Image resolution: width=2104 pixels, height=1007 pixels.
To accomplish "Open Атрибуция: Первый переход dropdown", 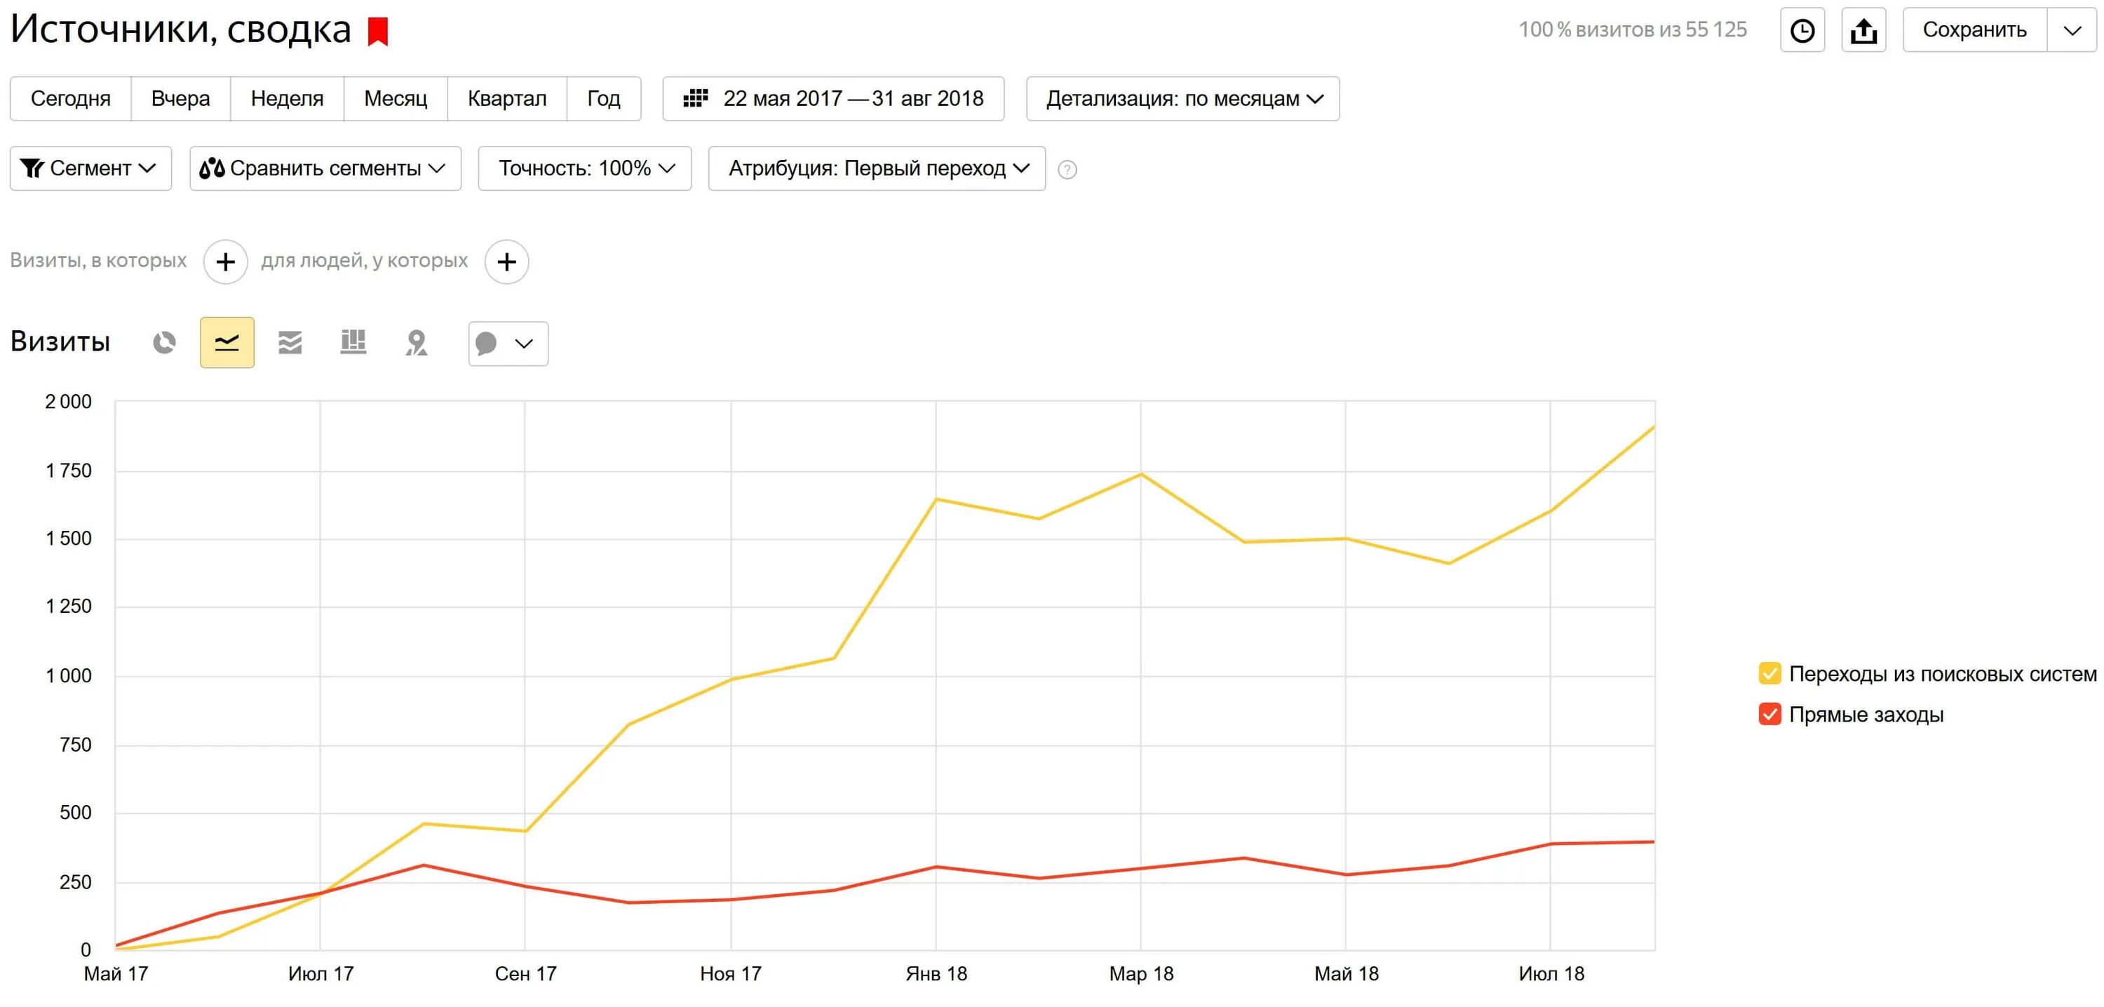I will coord(877,168).
